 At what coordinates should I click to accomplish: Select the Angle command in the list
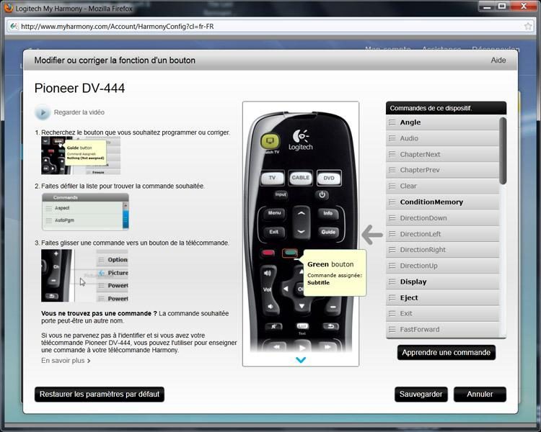click(442, 122)
